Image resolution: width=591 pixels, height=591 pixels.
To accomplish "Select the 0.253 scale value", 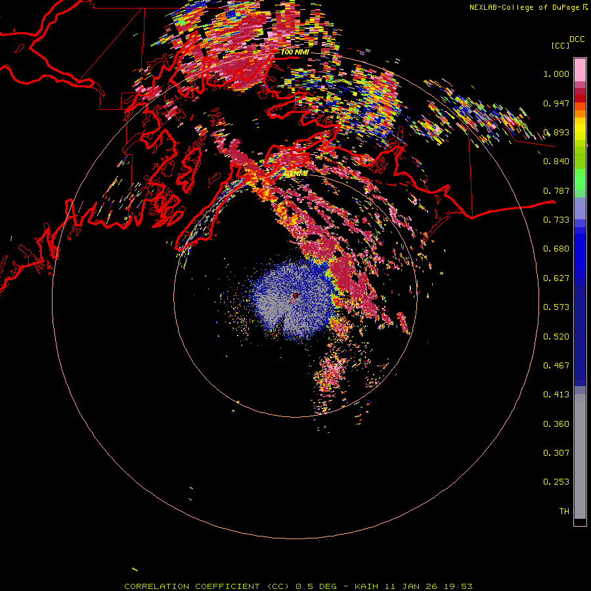I will [556, 482].
